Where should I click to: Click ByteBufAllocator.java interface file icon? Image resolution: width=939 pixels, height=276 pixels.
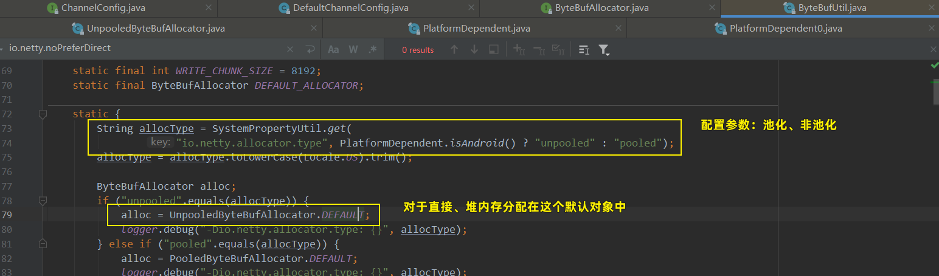(546, 8)
